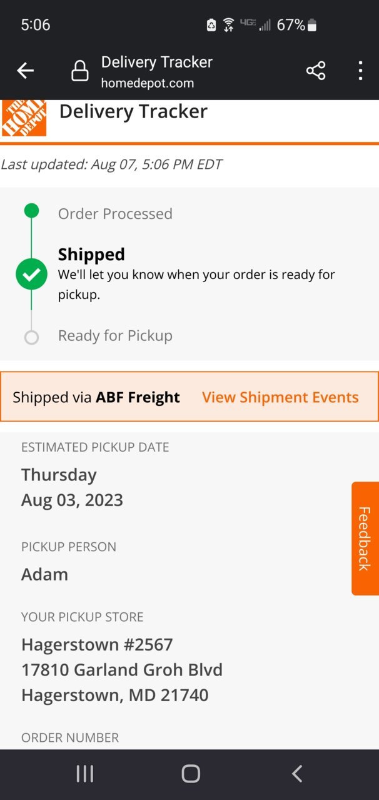Open the three-dot overflow menu
The height and width of the screenshot is (800, 379).
click(360, 71)
